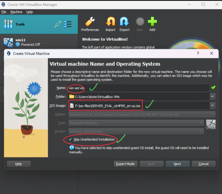Open the File menu

(4, 12)
